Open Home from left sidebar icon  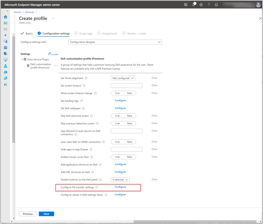click(x=5, y=17)
